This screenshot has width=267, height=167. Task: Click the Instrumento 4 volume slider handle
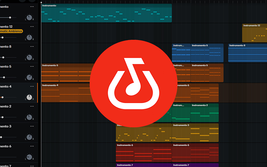point(2,97)
